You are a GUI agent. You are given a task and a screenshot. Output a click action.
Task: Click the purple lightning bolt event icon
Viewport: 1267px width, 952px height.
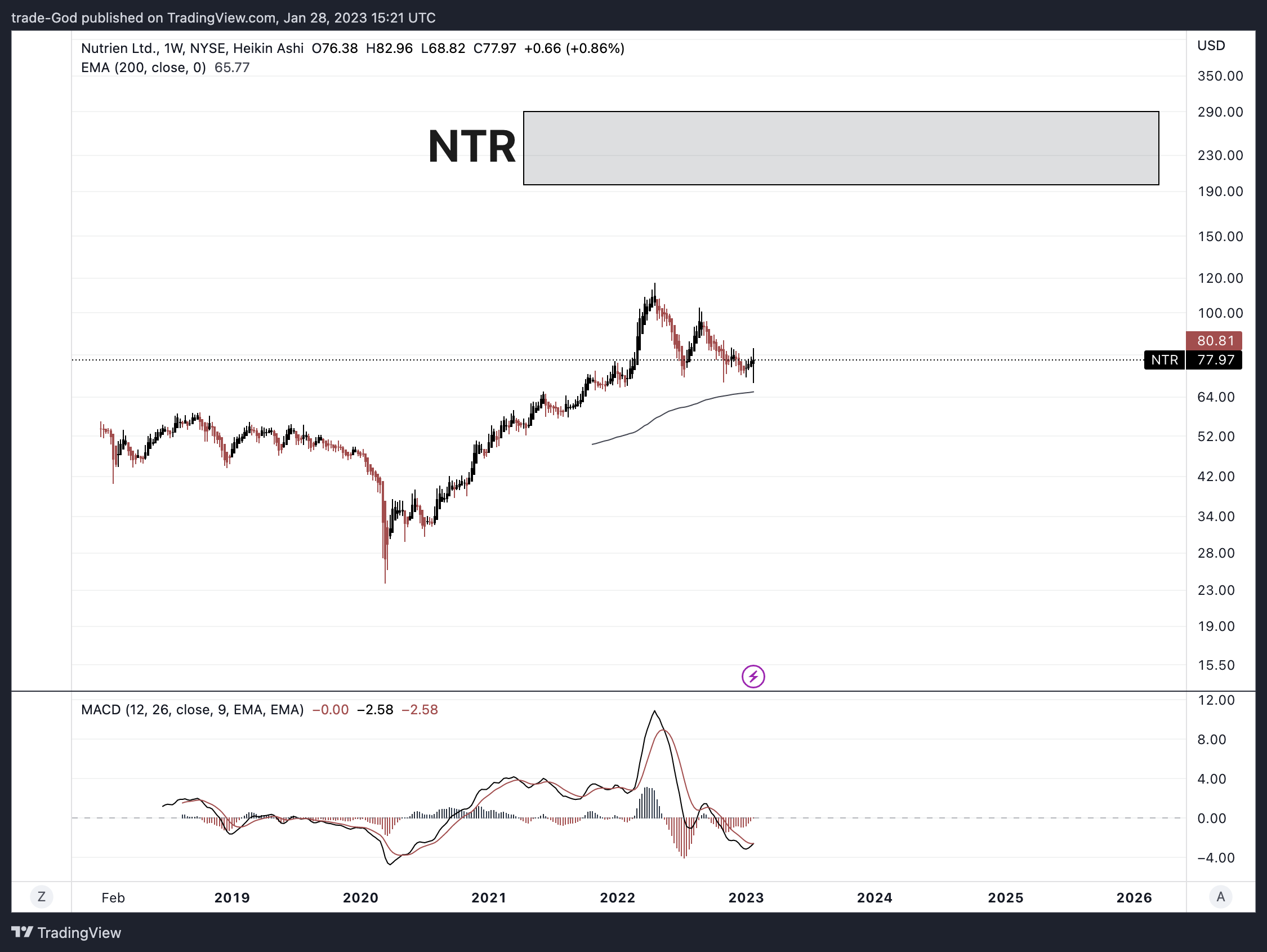pyautogui.click(x=753, y=677)
